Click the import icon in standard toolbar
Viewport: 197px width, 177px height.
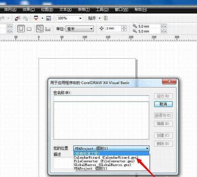pyautogui.click(x=18, y=18)
